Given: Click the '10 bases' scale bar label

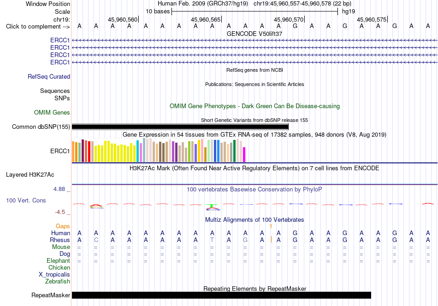Looking at the screenshot, I should [158, 12].
